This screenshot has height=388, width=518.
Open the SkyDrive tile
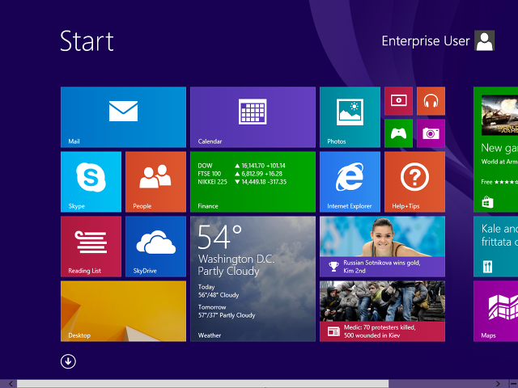click(x=155, y=247)
